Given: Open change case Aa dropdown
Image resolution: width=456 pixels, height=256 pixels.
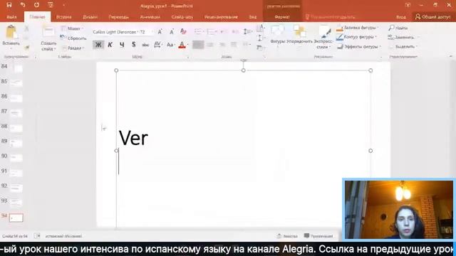Looking at the screenshot, I should click(170, 45).
